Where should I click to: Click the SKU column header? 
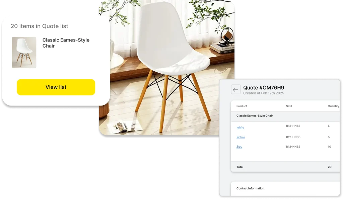(289, 106)
